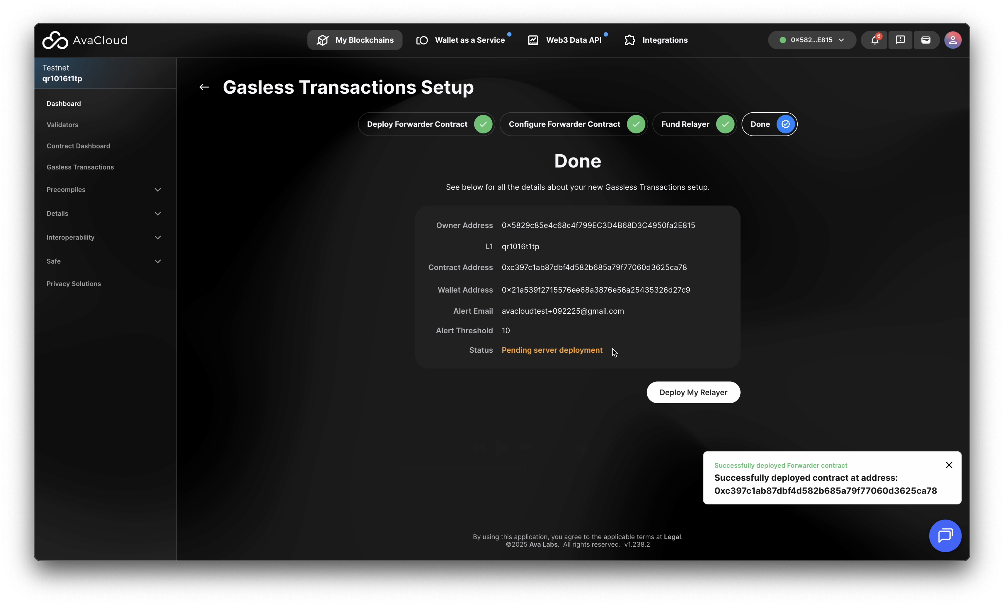The image size is (1004, 606).
Task: Open the billing card icon
Action: click(926, 40)
